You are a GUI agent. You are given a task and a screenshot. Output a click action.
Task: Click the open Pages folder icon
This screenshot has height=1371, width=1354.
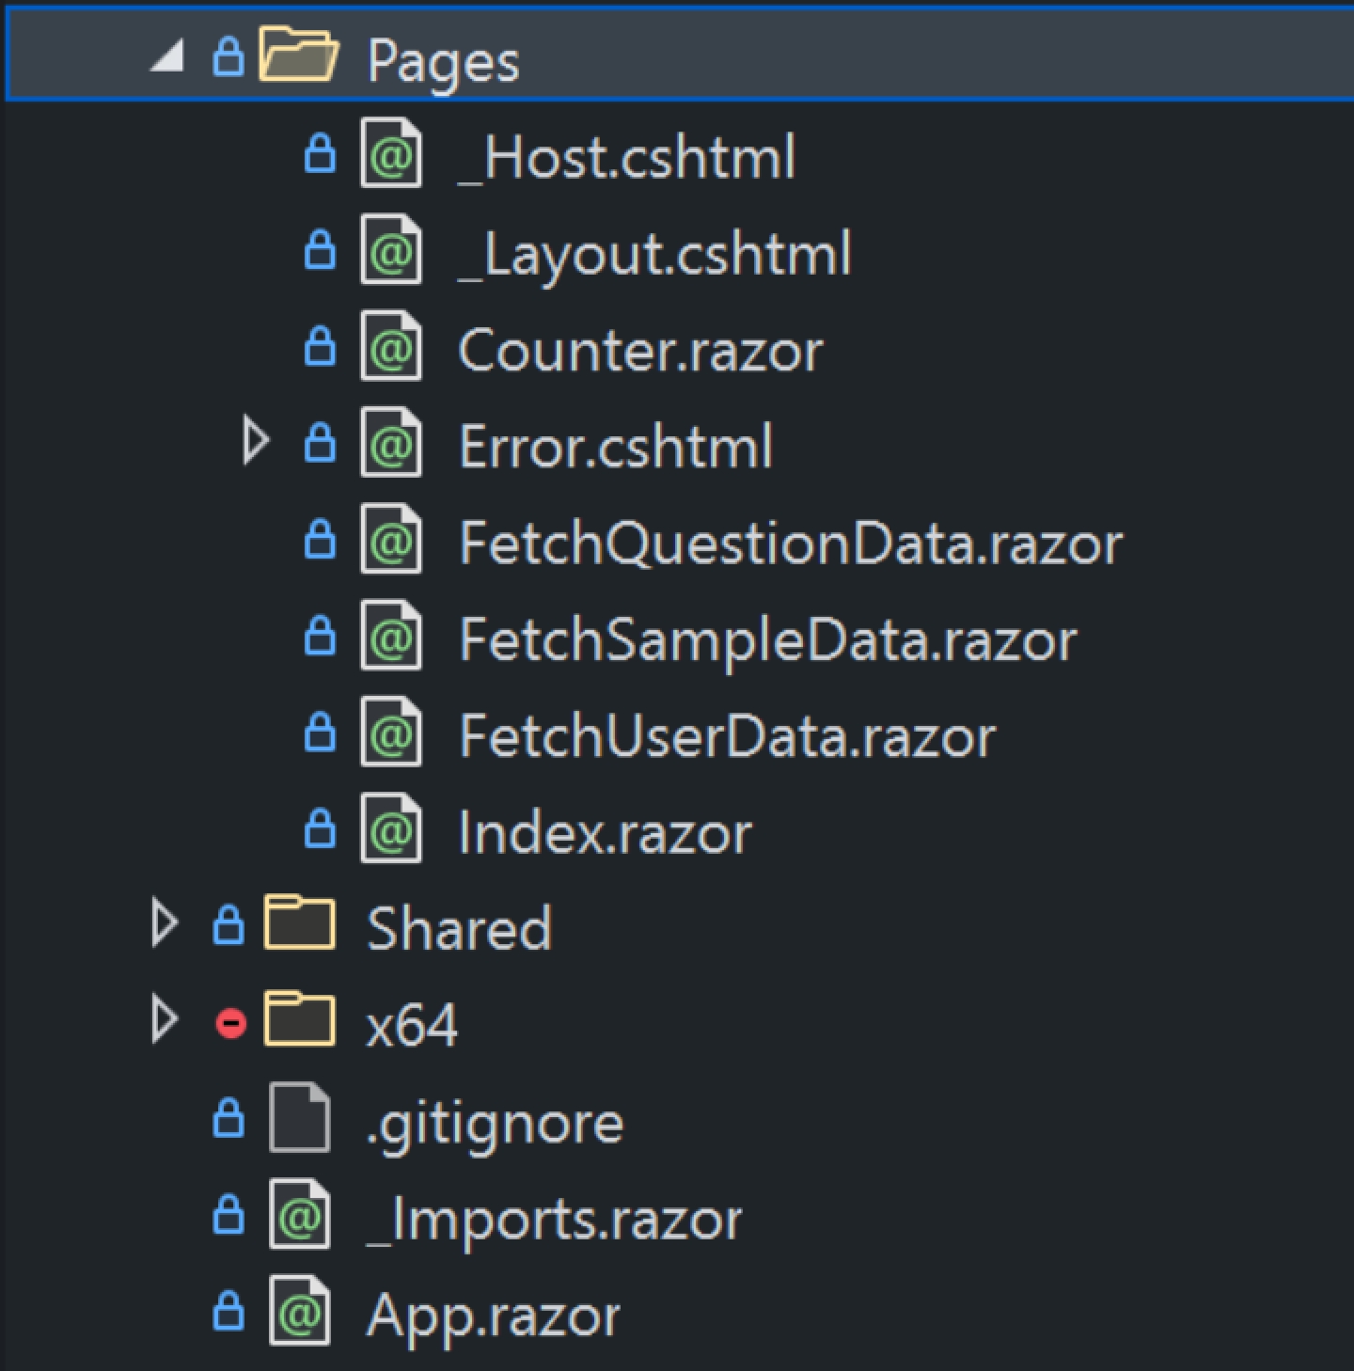[299, 56]
